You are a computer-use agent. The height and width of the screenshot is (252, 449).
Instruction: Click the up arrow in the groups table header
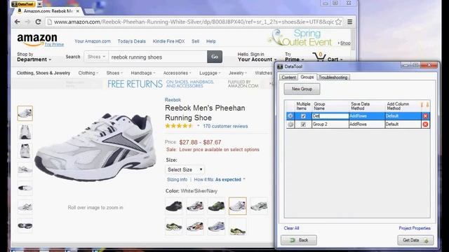tap(422, 105)
